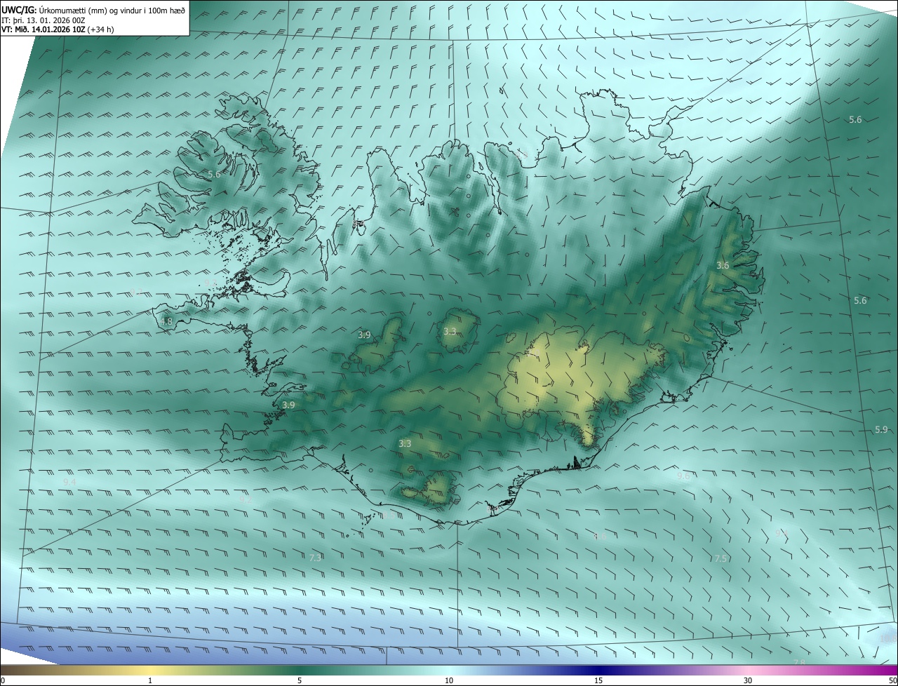Viewport: 898px width, 686px height.
Task: Click the 5 tick label on the color scale
Action: (x=300, y=680)
